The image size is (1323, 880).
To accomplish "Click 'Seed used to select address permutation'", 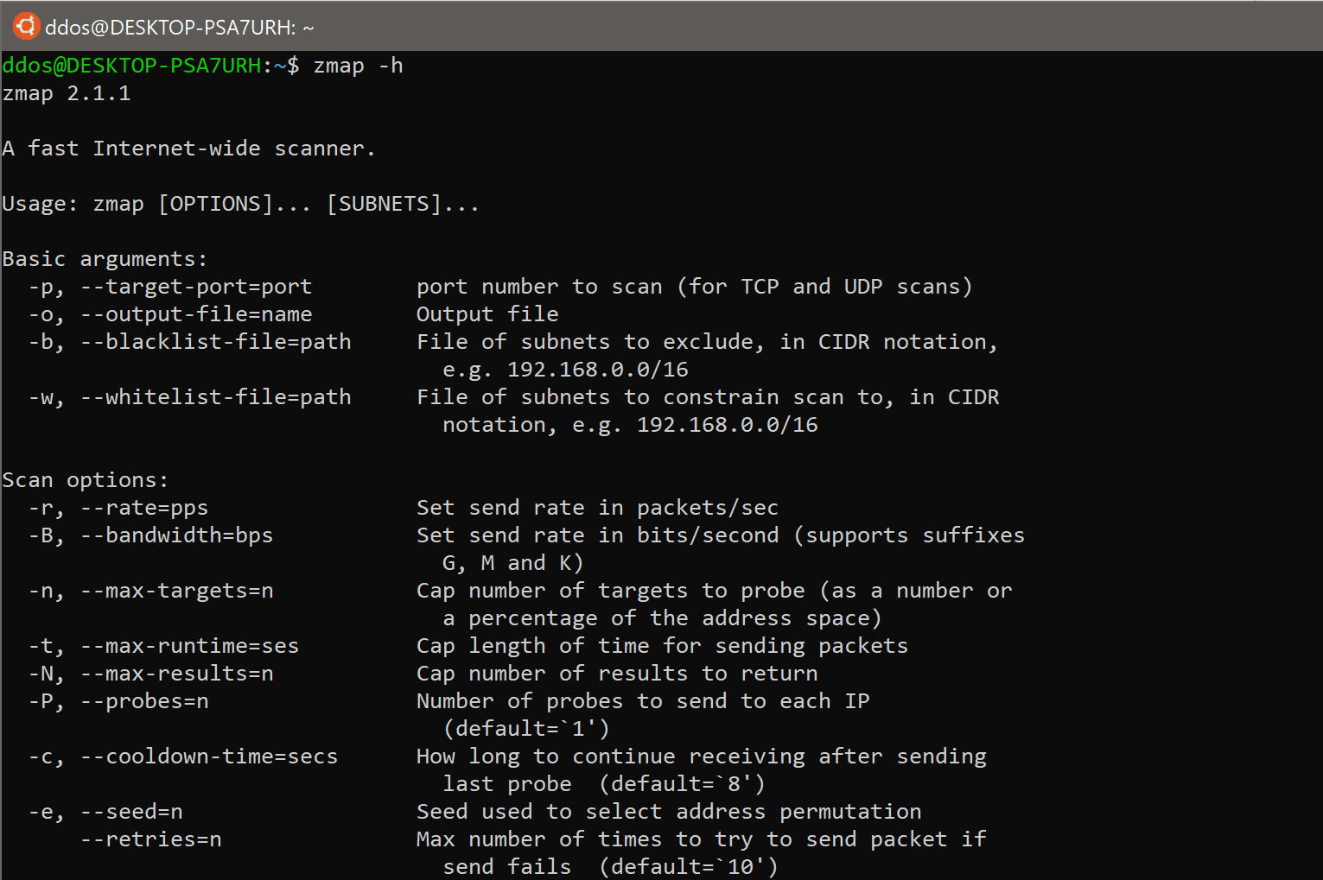I will point(669,812).
